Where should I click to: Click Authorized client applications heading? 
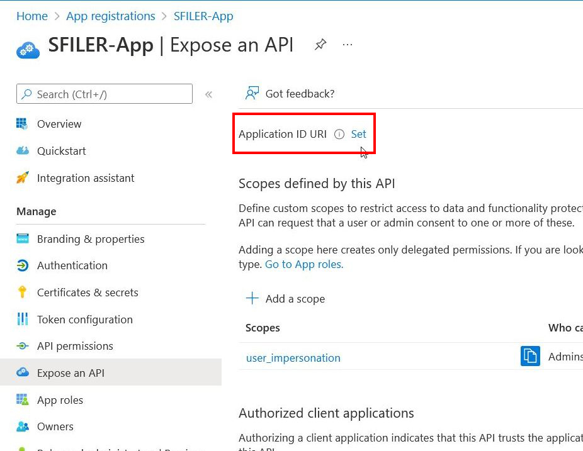pos(326,413)
